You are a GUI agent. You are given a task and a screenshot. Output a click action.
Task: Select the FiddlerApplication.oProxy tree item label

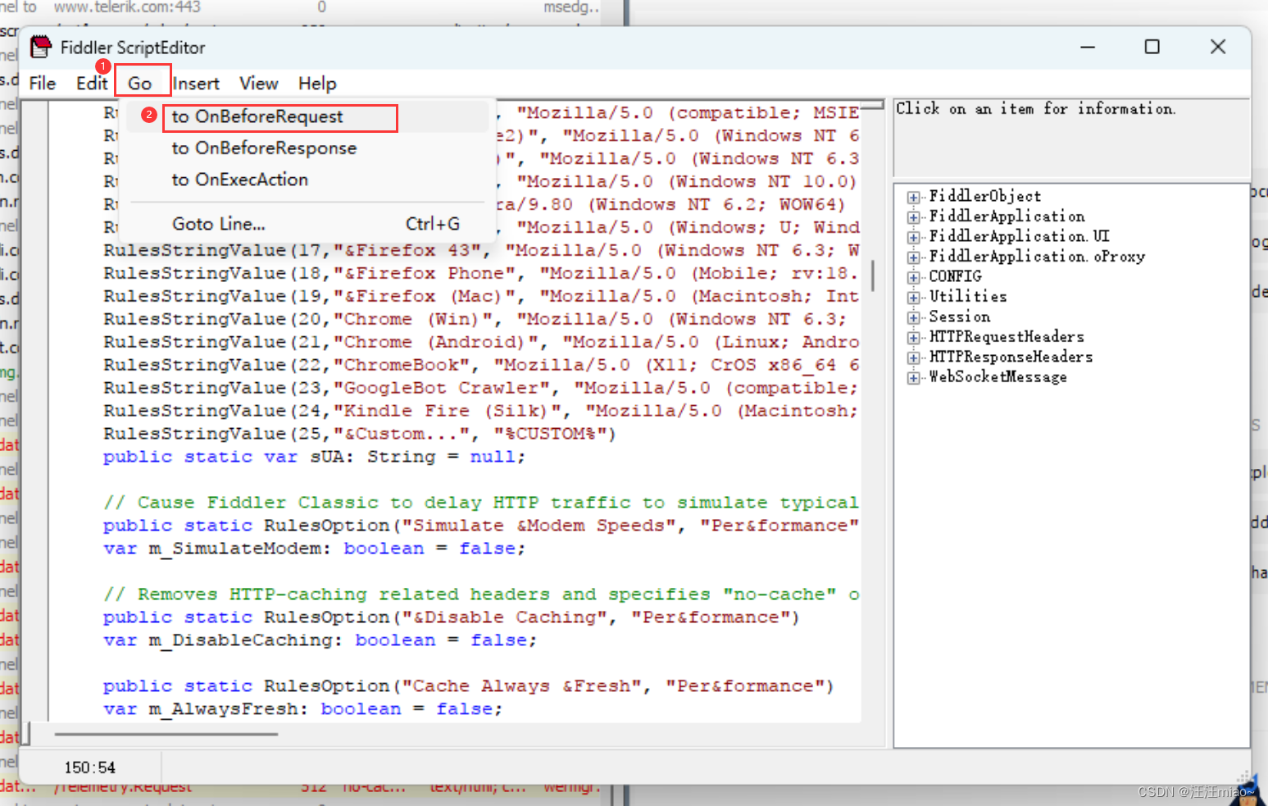pyautogui.click(x=1036, y=256)
